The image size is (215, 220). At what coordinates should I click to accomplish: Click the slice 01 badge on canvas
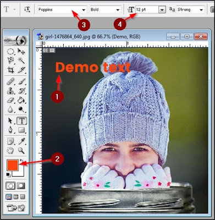point(45,50)
